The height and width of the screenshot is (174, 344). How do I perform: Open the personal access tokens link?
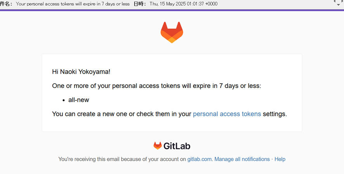(x=227, y=114)
